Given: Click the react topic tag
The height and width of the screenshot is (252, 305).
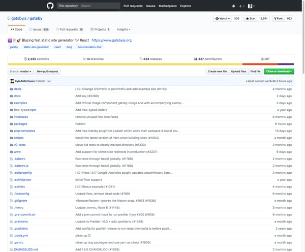Looking at the screenshot, I should pos(57,47).
